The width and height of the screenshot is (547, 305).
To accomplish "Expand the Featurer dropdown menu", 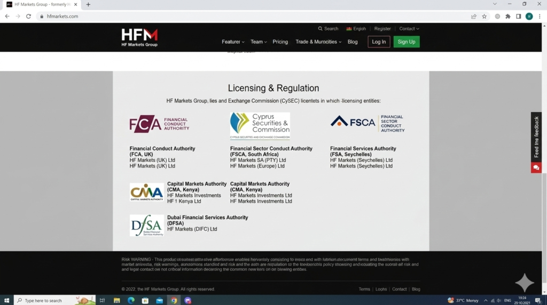I will point(233,42).
